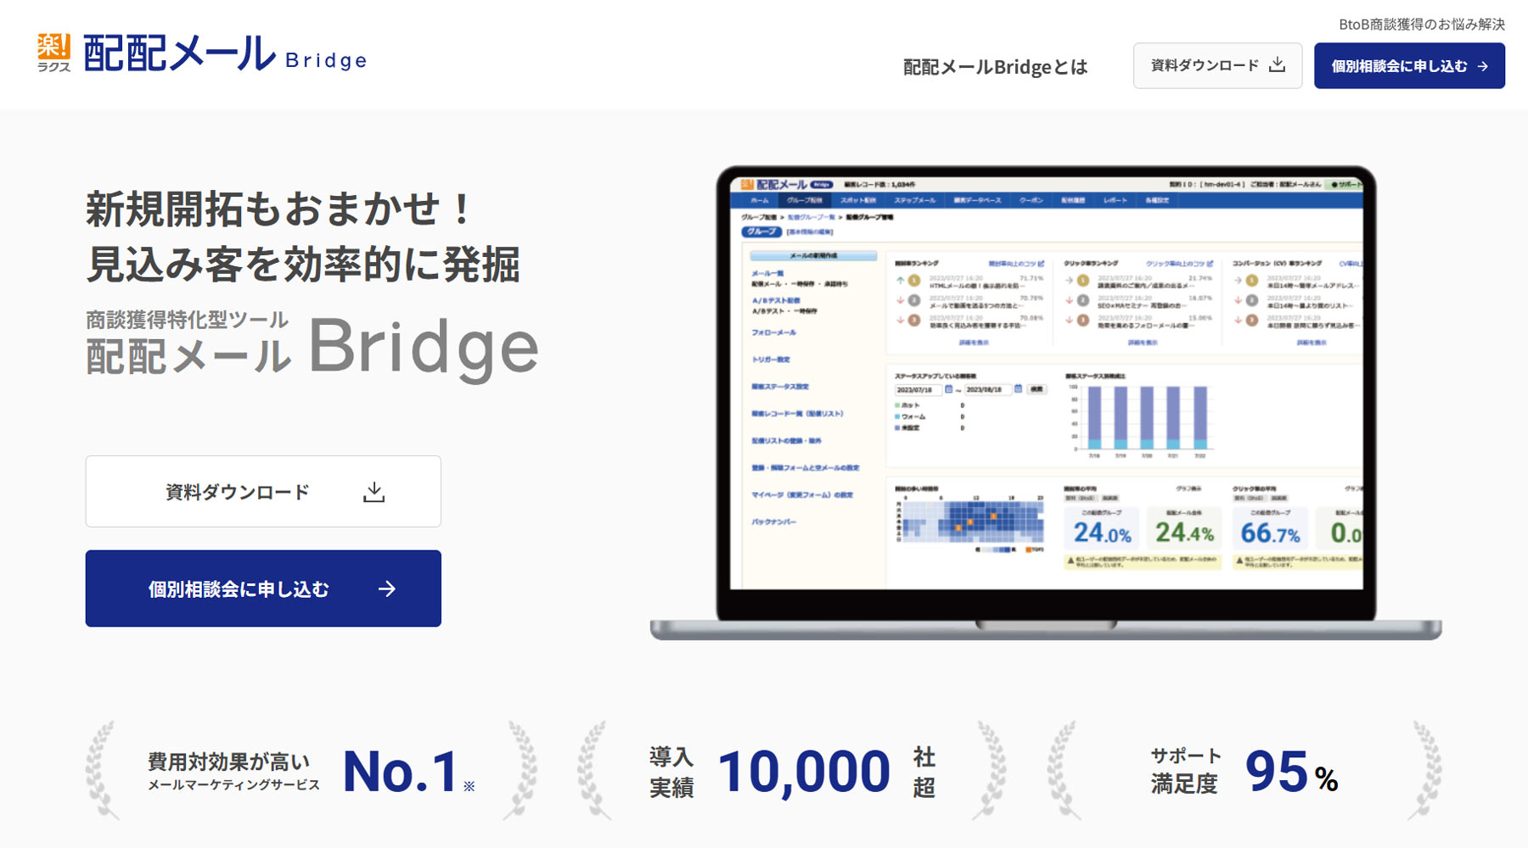Click the サポート満足度 label
The image size is (1528, 848).
[1186, 770]
